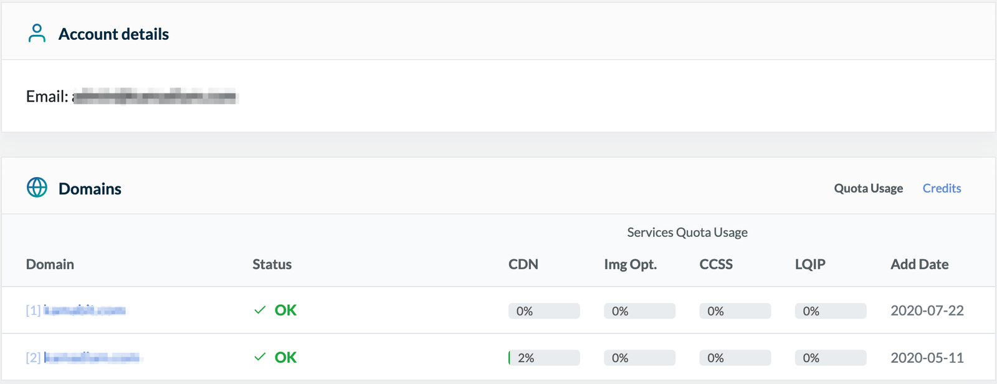
Task: Open the domain link labeled [1]
Action: pos(76,310)
